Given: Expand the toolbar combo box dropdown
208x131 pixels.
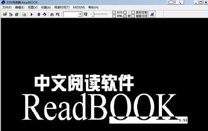Looking at the screenshot, I should click(80, 14).
